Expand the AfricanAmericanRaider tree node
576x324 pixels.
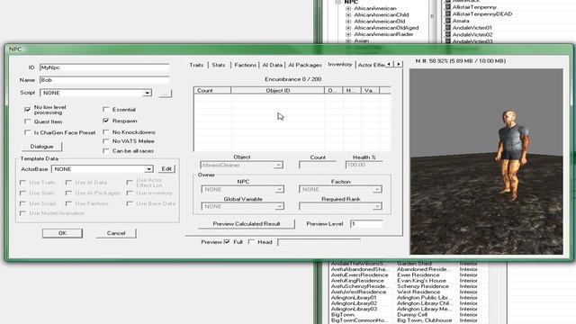348,34
